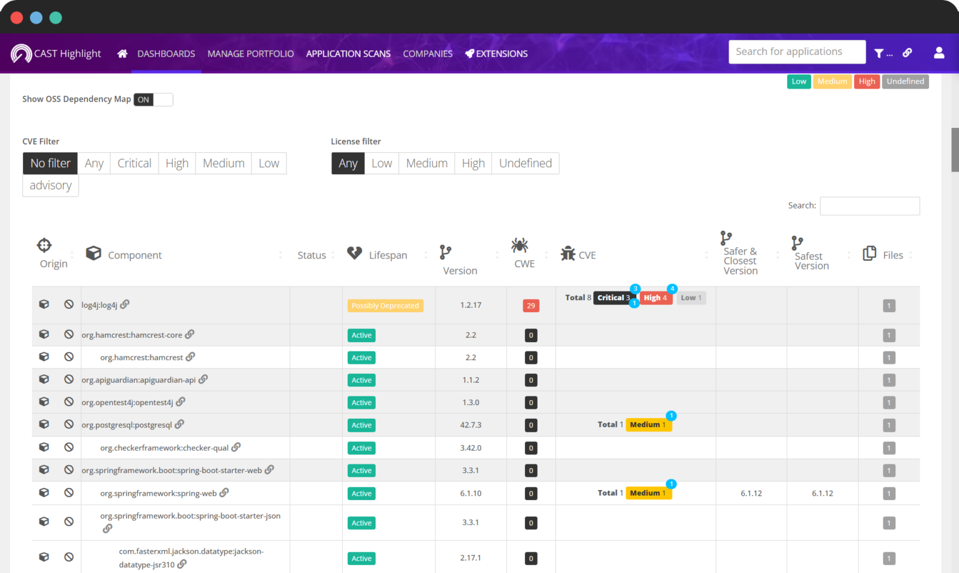
Task: Open the filter dropdown in header
Action: [882, 54]
